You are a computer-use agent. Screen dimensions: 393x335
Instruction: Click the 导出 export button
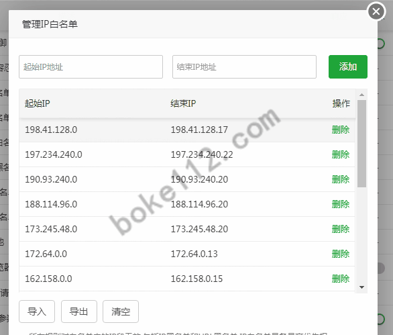(x=79, y=312)
